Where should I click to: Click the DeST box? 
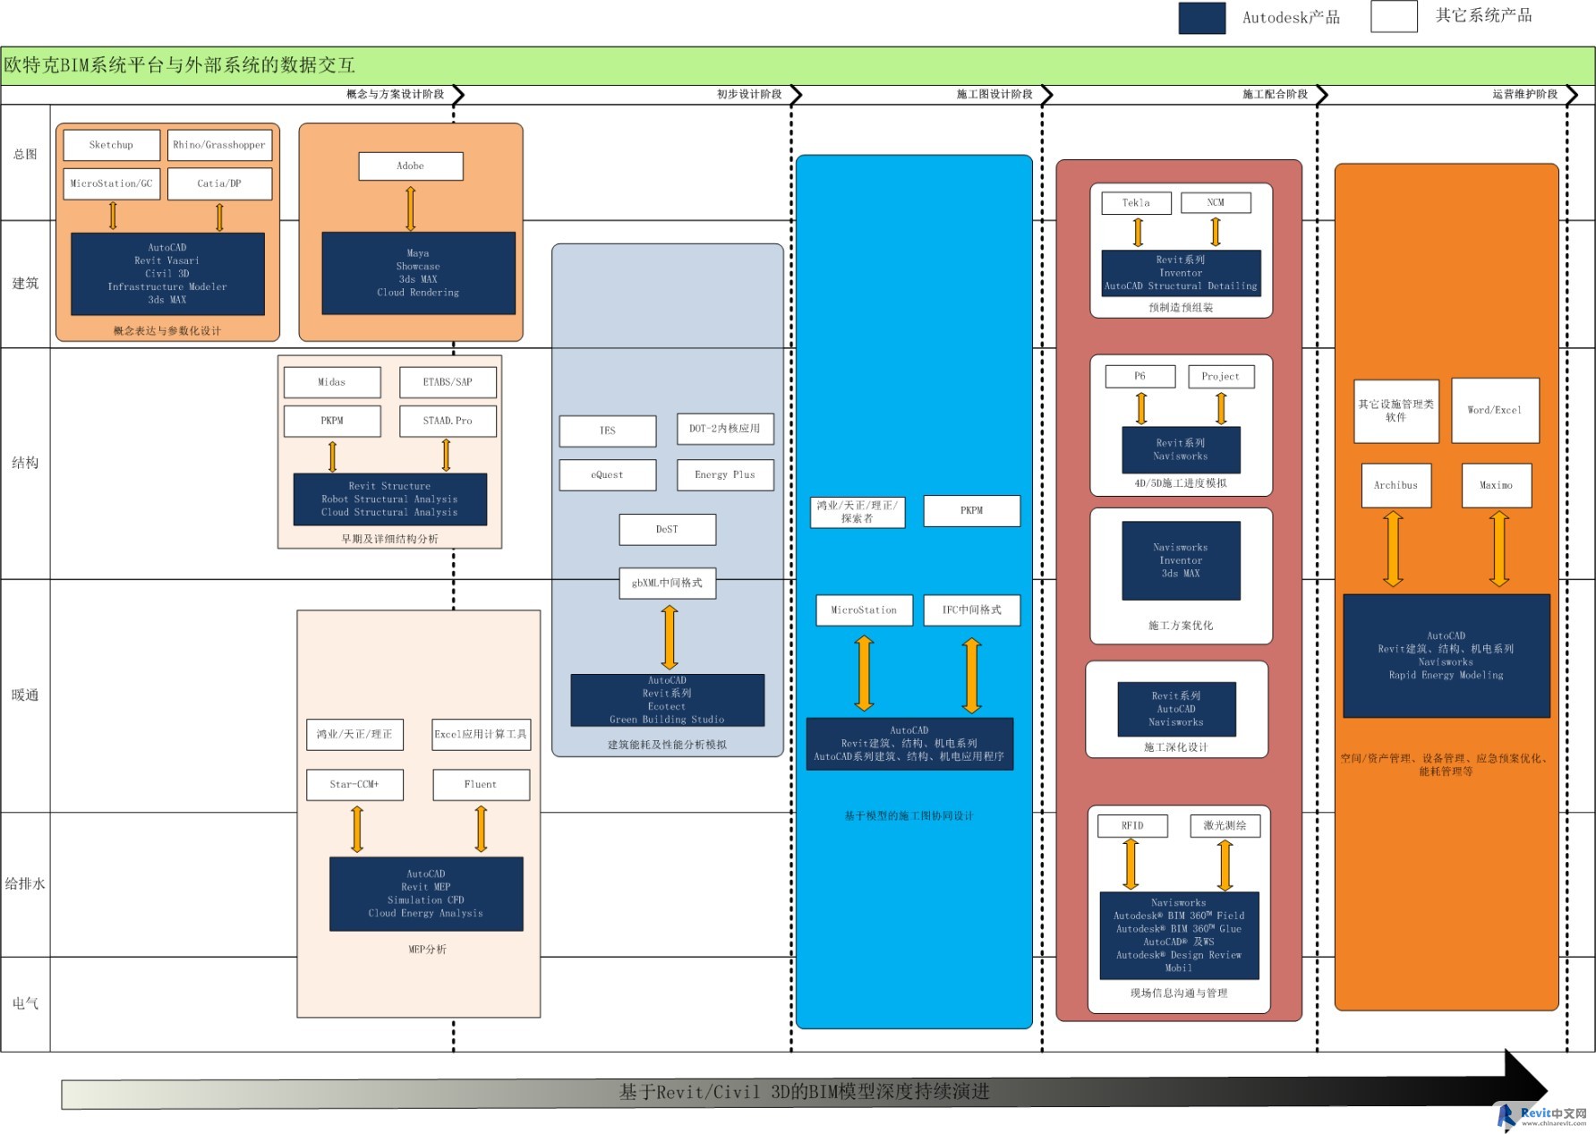click(668, 529)
